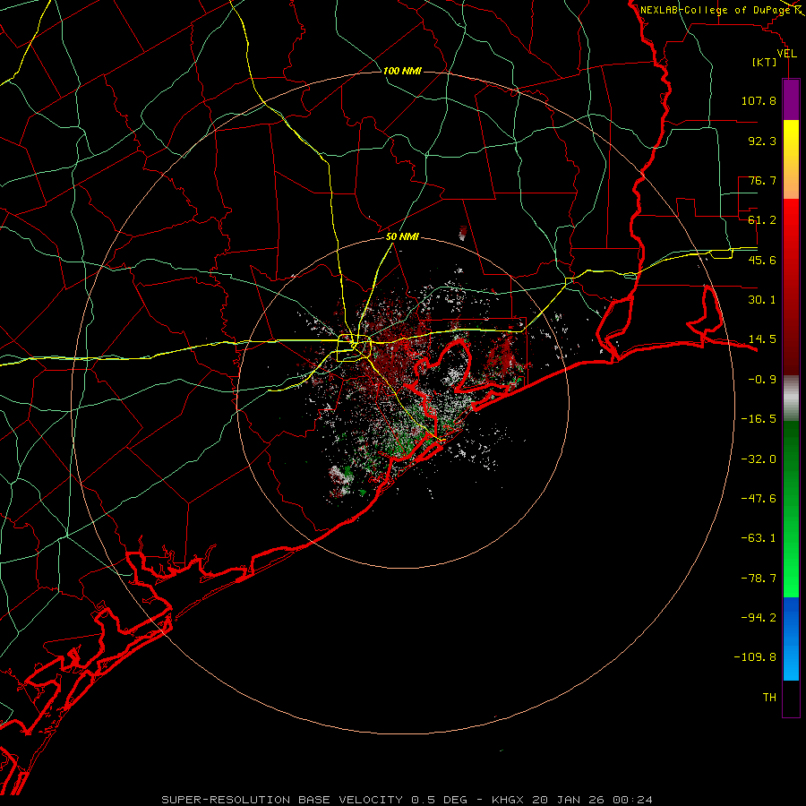Click the 14.5 legend value

pos(762,339)
